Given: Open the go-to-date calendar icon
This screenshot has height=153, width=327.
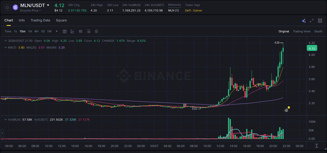Looking at the screenshot, I should point(65,31).
